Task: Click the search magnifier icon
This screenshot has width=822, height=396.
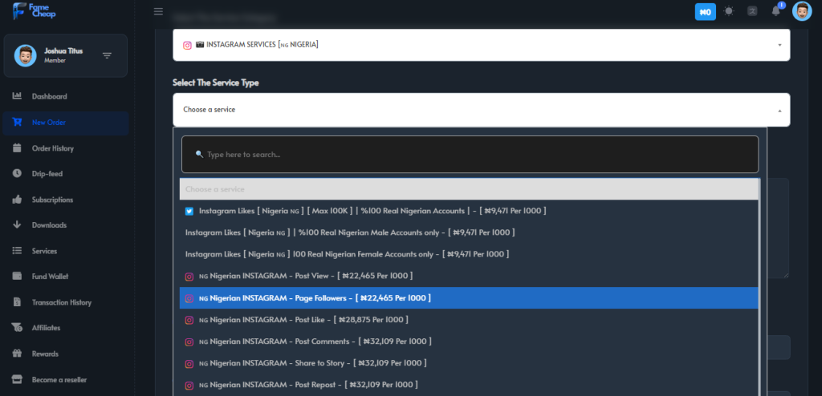Action: (199, 155)
